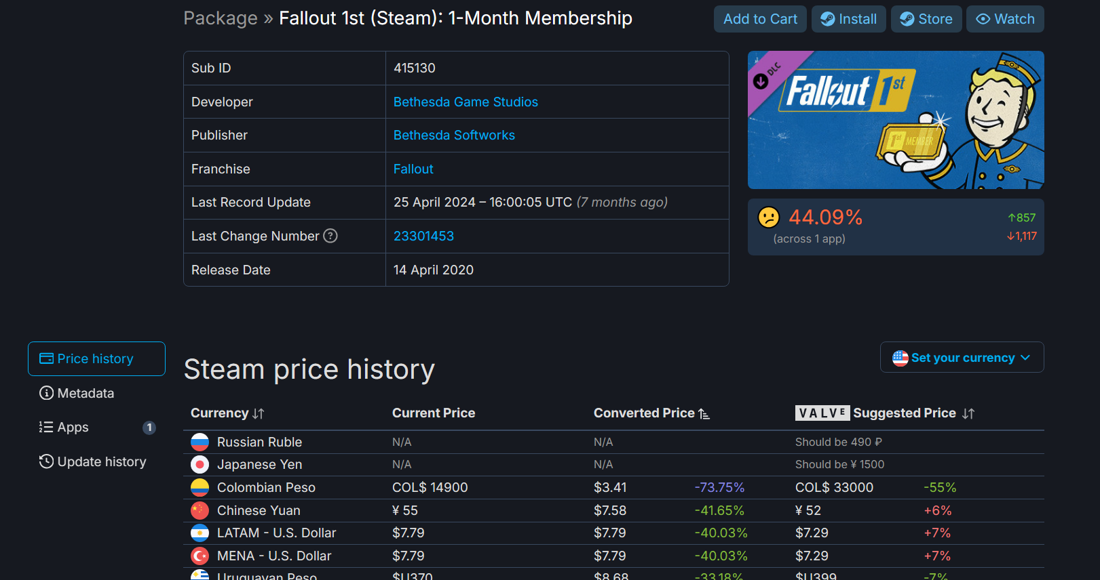Click the Add to Cart button
This screenshot has width=1100, height=580.
point(760,19)
